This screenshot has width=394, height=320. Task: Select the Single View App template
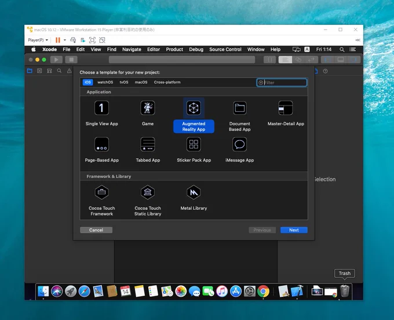tap(101, 113)
